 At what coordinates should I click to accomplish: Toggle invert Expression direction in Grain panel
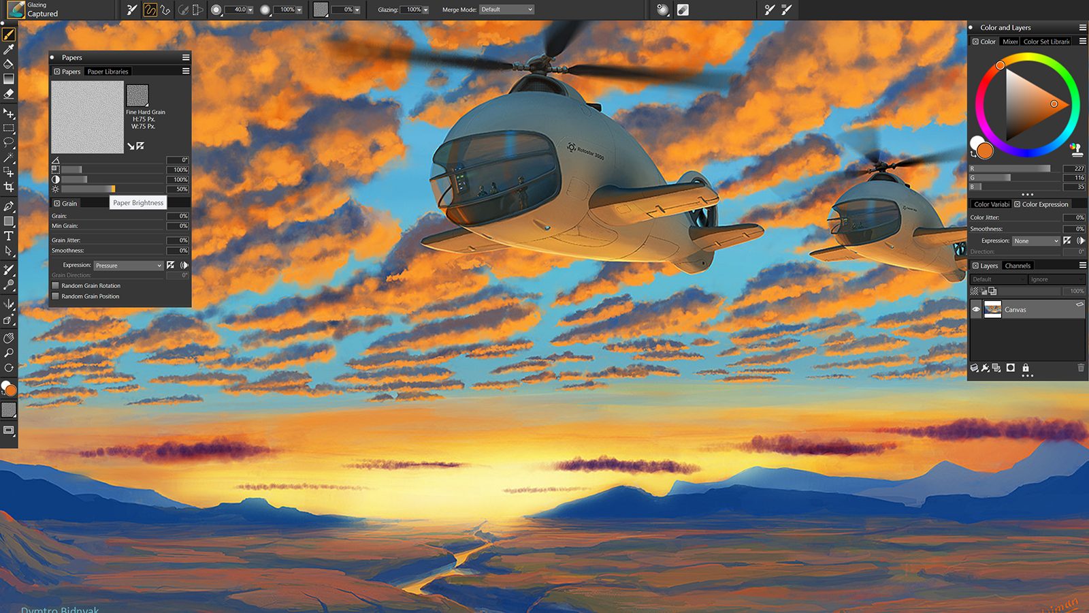pos(171,265)
